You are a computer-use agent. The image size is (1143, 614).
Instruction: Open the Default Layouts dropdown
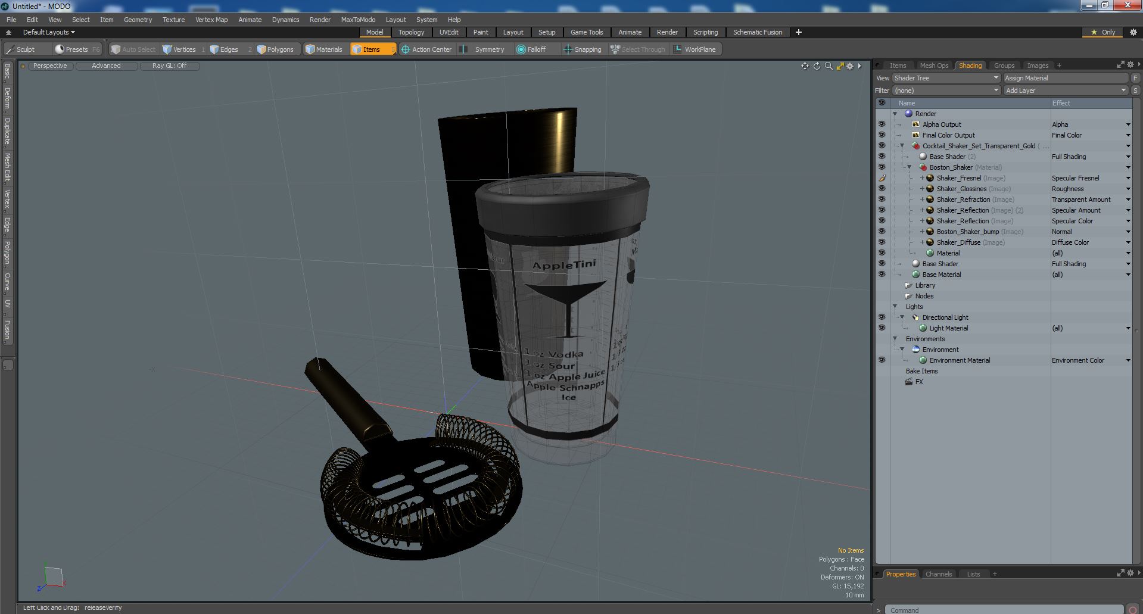pyautogui.click(x=49, y=32)
